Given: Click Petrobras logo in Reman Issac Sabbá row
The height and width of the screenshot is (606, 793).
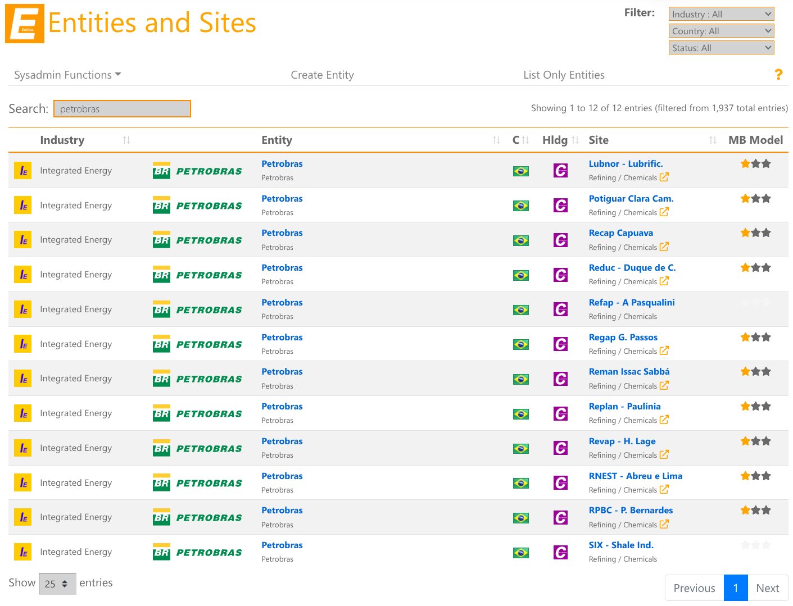Looking at the screenshot, I should [197, 379].
